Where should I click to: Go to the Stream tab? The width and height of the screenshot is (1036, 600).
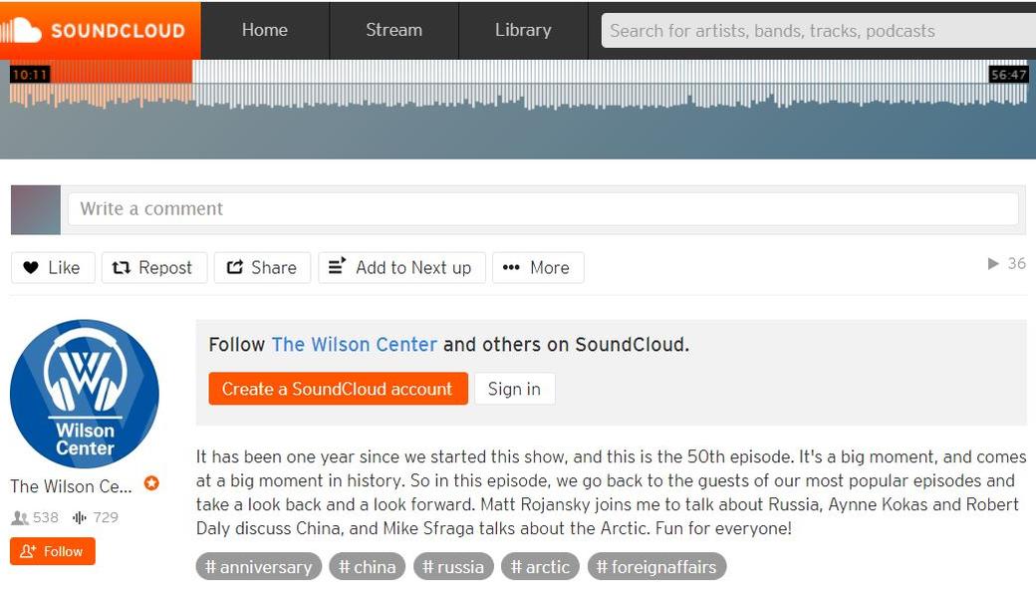393,30
